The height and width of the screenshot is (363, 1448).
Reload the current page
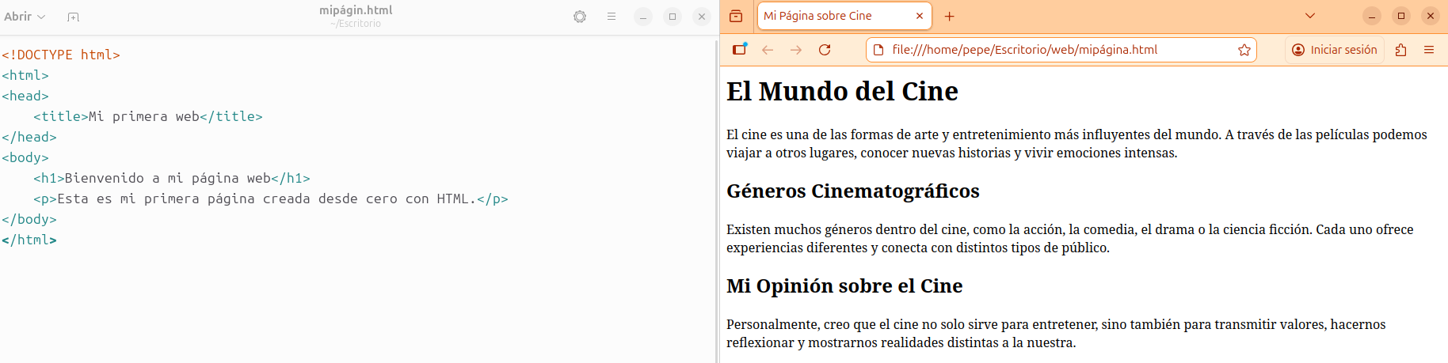point(825,50)
